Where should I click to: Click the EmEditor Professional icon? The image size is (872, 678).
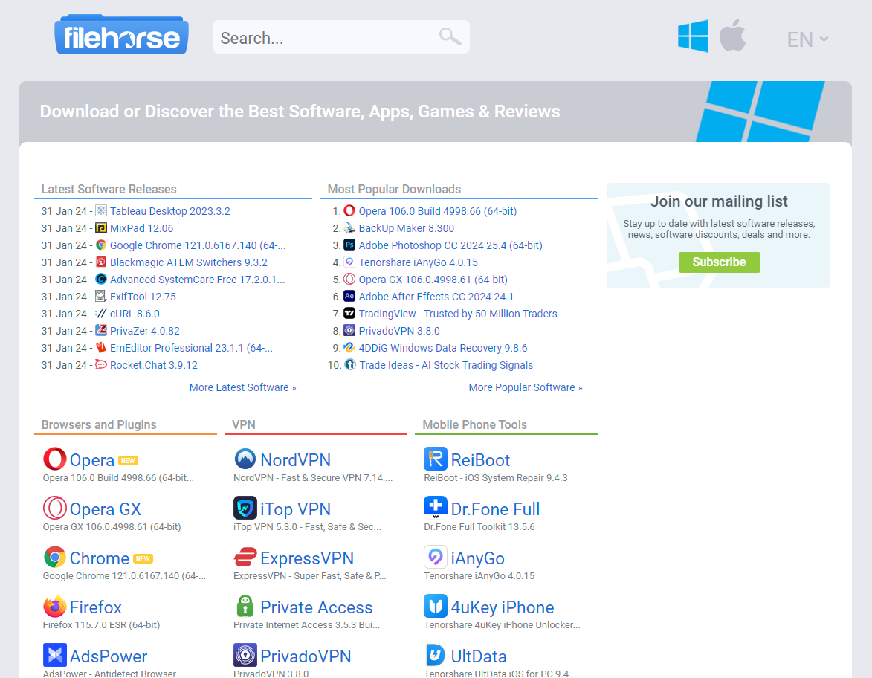coord(101,348)
